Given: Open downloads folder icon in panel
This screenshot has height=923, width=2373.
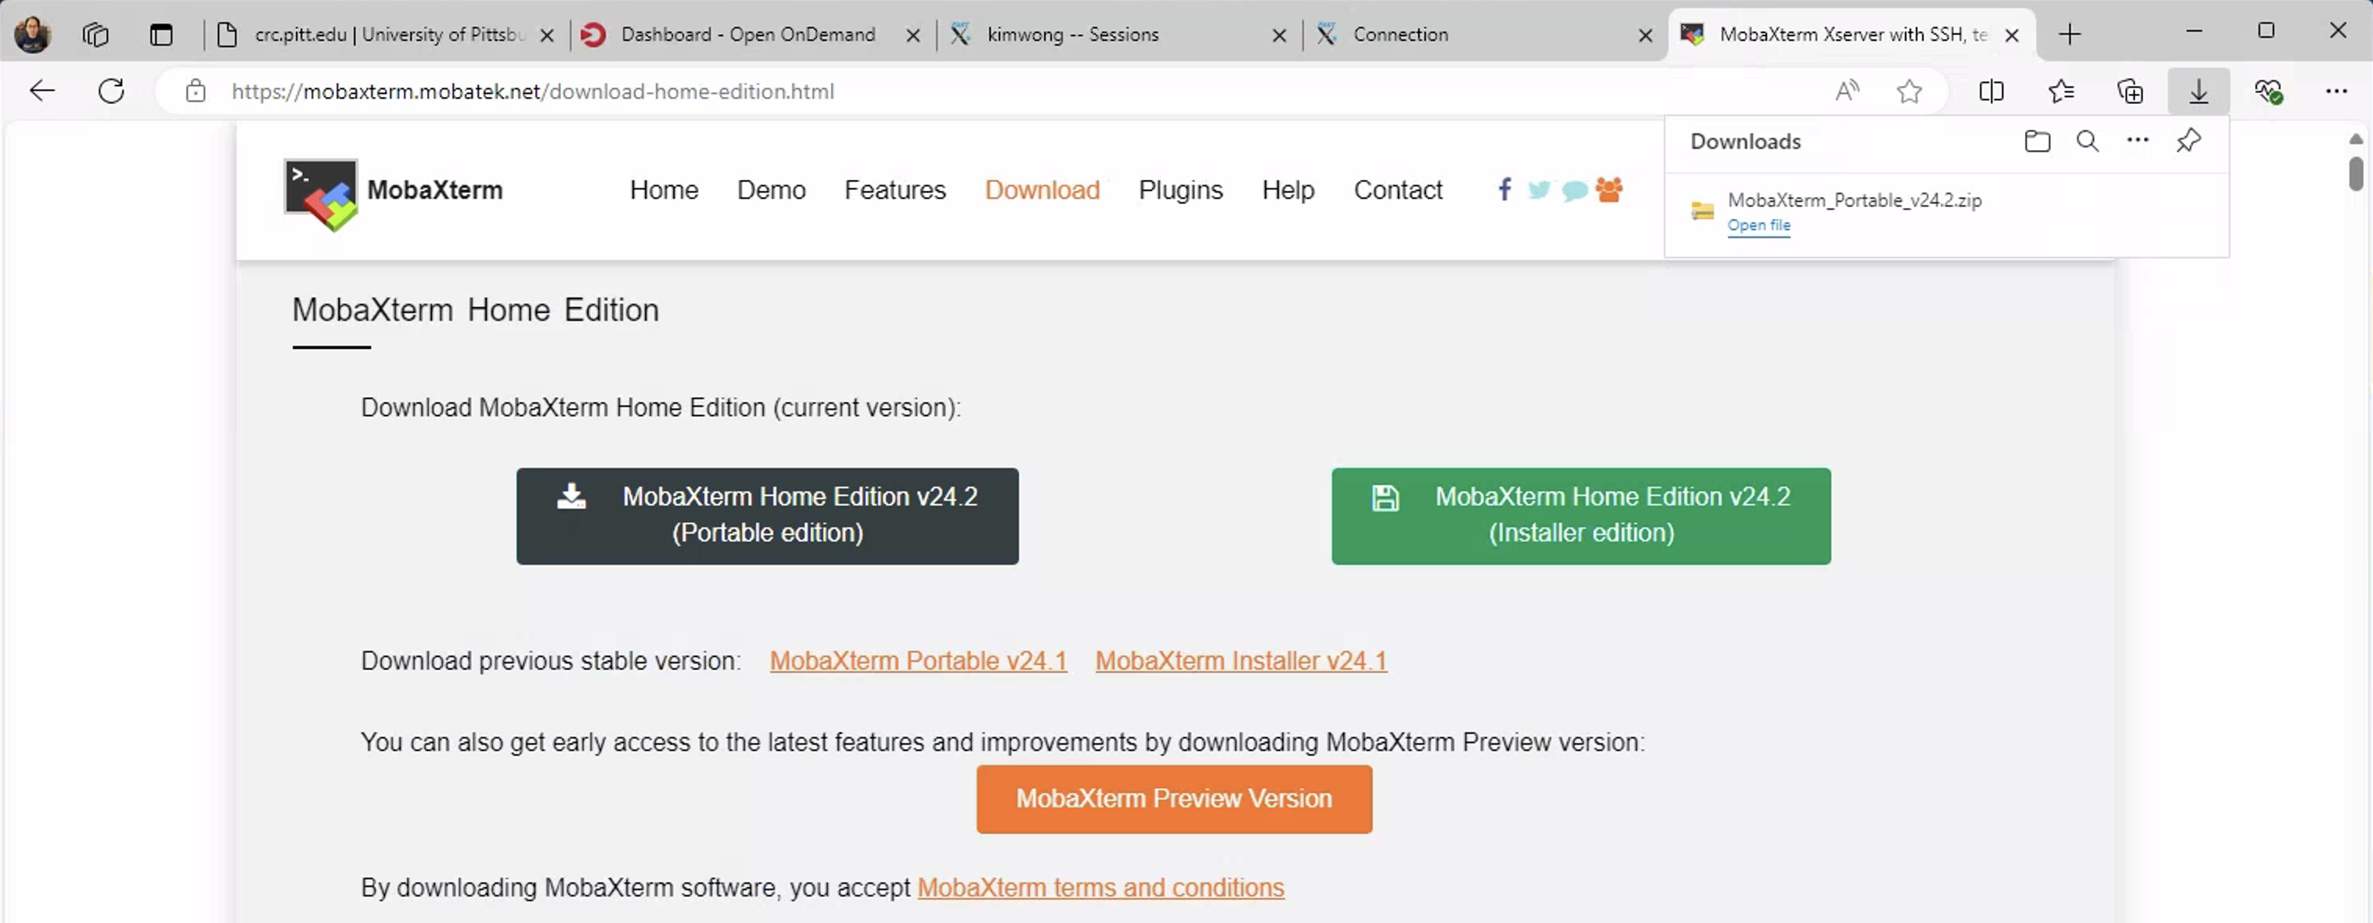Looking at the screenshot, I should pos(2036,141).
